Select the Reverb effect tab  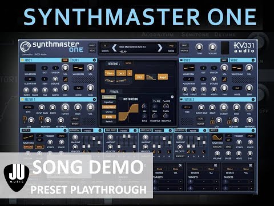tap(109, 121)
